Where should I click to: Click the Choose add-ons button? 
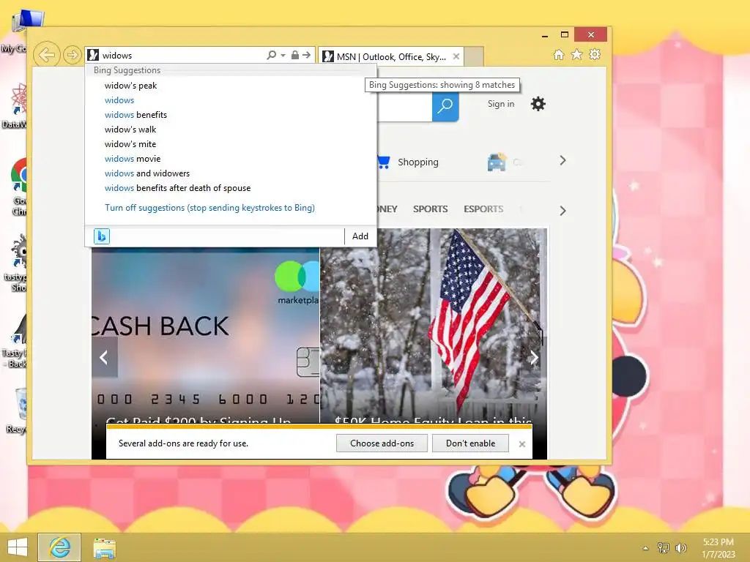coord(382,443)
